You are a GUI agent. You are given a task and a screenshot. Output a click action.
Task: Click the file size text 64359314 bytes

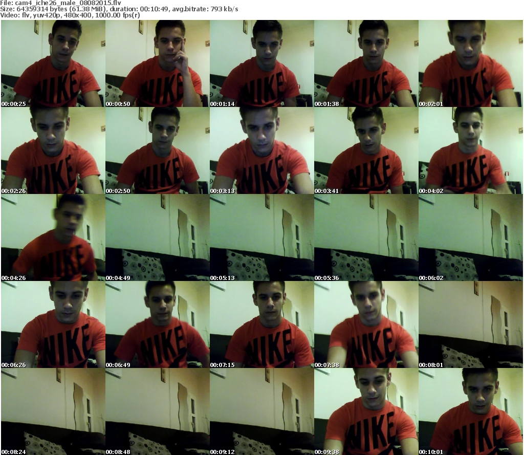pos(39,9)
